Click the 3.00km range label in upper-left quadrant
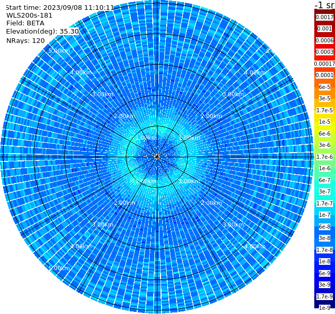335x314 pixels. (103, 94)
